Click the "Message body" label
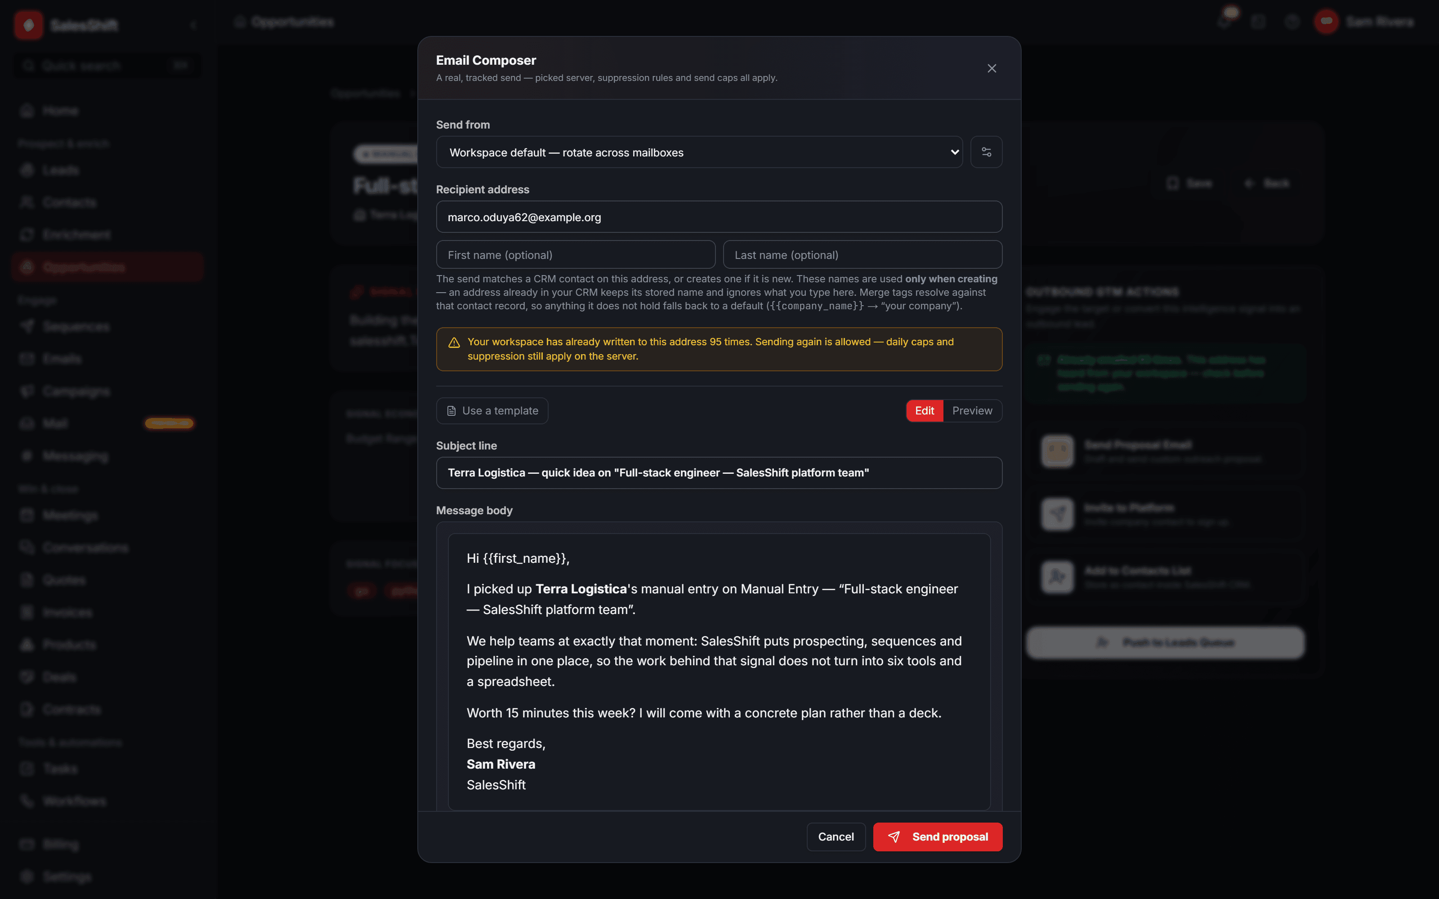The image size is (1439, 899). coord(474,510)
